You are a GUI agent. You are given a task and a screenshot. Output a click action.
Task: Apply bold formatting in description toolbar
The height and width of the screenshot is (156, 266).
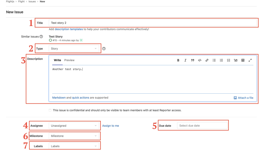coord(178,60)
